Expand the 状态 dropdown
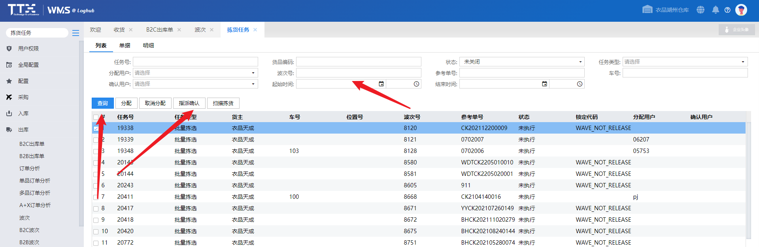The width and height of the screenshot is (759, 247). 580,62
